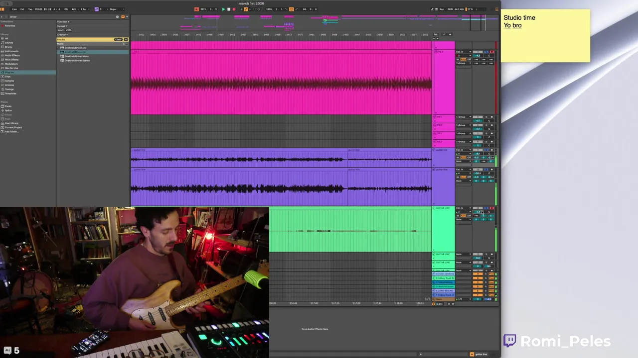Click the green GUITAR LINE track's volume value
Image resolution: width=638 pixels, height=358 pixels.
(x=478, y=212)
